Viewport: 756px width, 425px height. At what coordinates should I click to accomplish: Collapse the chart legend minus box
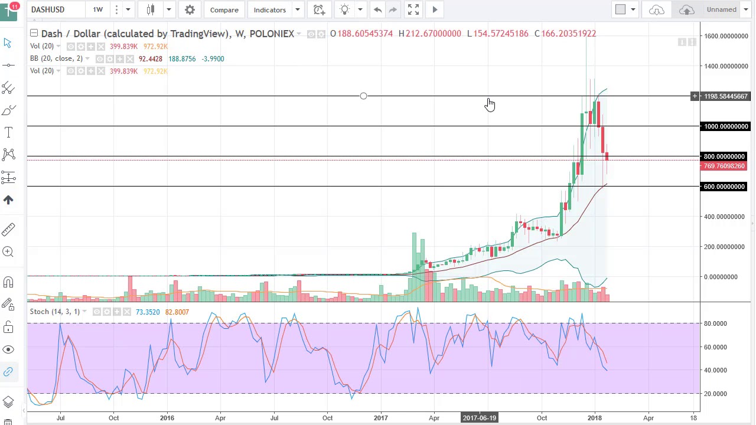point(34,34)
